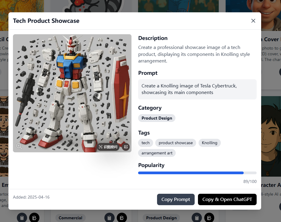
Task: Click the description paragraph about Knolling style
Action: point(194,54)
